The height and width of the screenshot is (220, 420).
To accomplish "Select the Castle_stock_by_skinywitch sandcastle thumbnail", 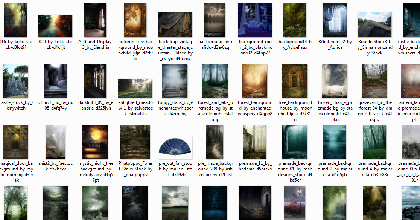I will pos(15,81).
